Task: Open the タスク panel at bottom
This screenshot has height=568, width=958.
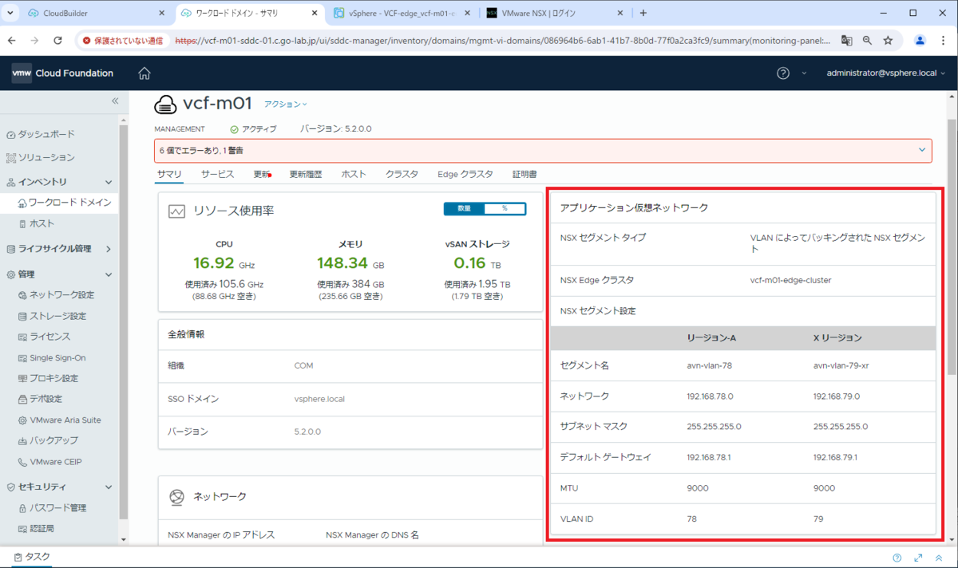Action: 32,557
